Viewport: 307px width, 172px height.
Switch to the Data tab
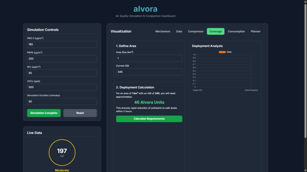(x=179, y=32)
